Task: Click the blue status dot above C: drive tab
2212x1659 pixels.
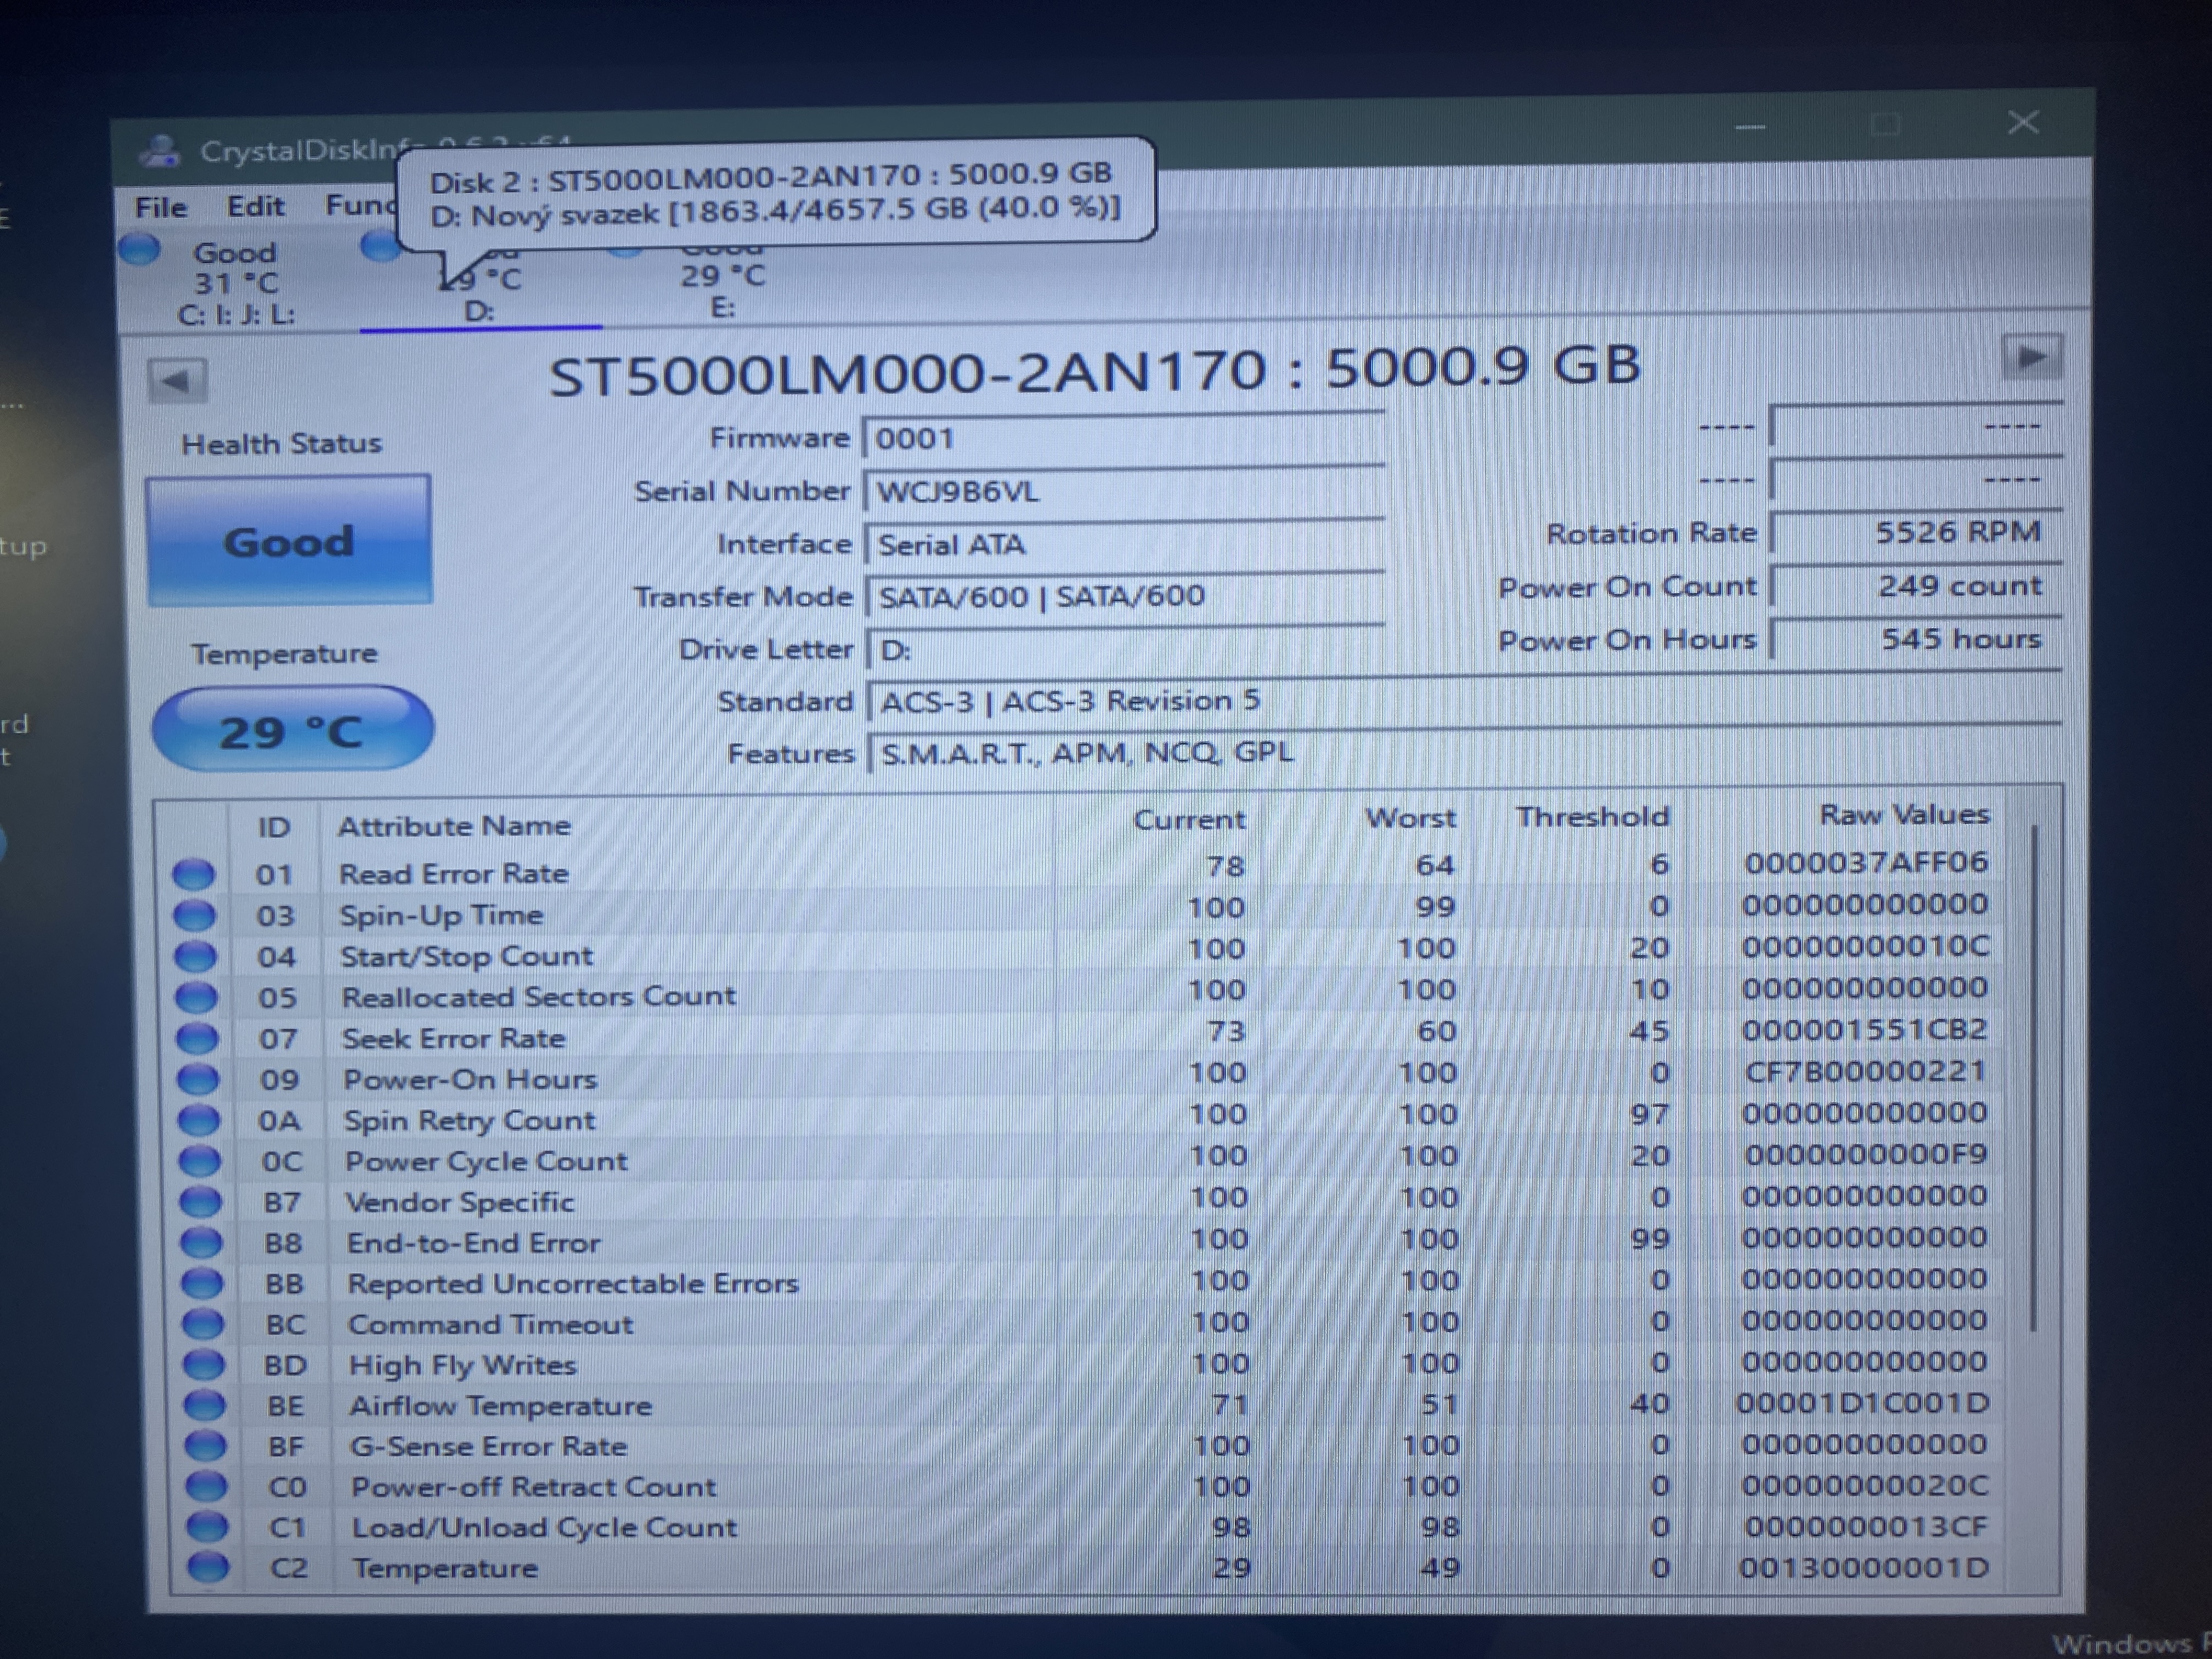Action: 139,249
